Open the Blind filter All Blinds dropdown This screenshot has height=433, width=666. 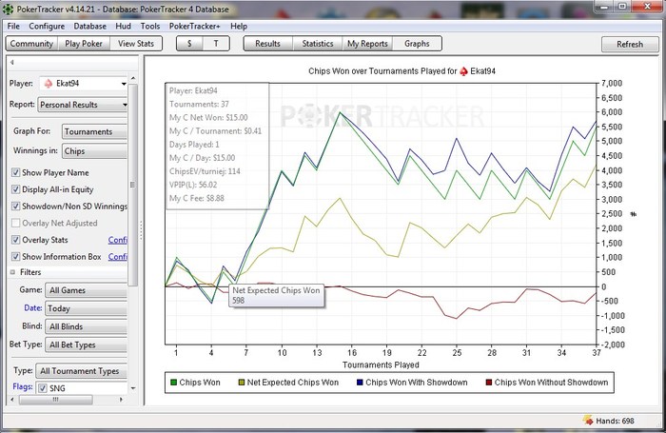pyautogui.click(x=87, y=326)
